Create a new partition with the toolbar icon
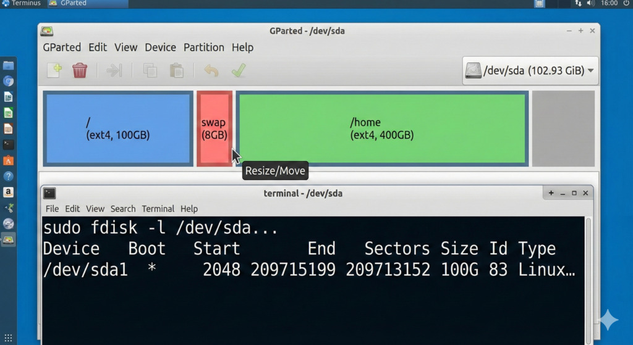633x345 pixels. tap(54, 70)
